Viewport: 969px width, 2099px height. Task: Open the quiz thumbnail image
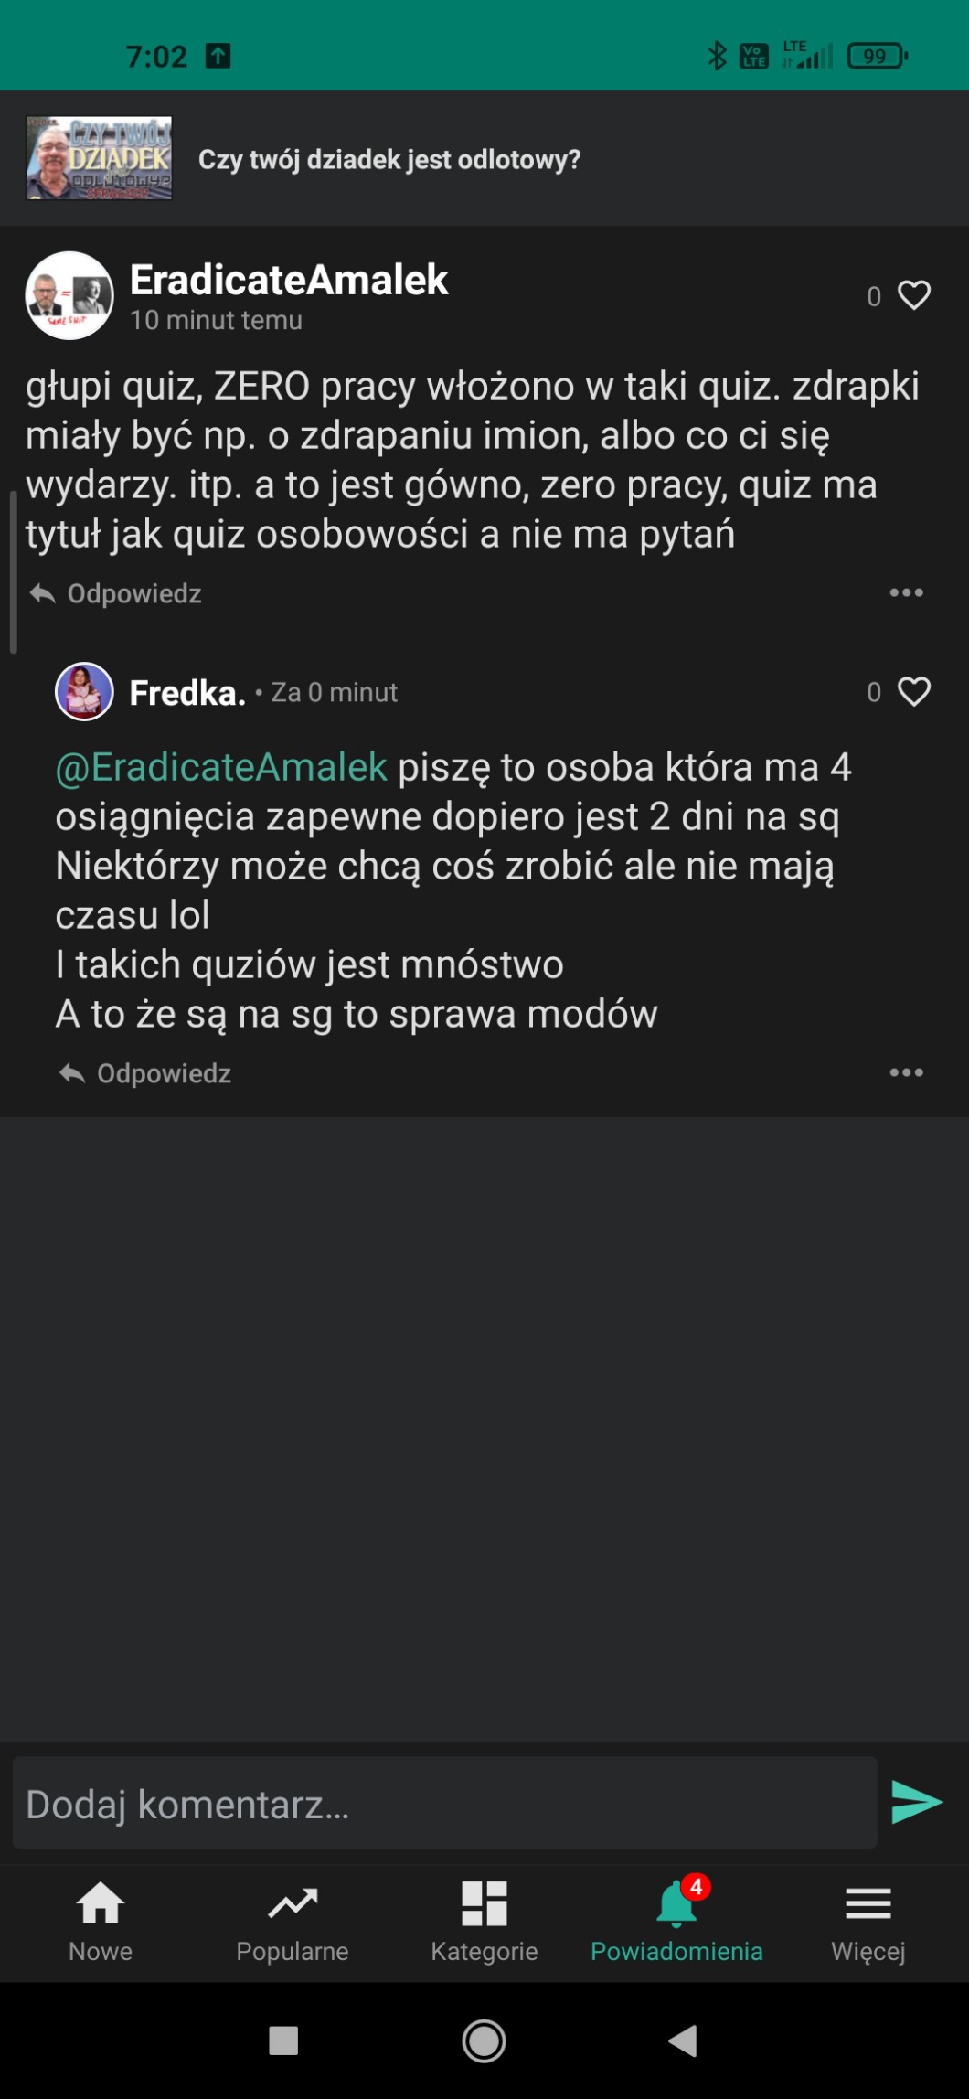(99, 158)
